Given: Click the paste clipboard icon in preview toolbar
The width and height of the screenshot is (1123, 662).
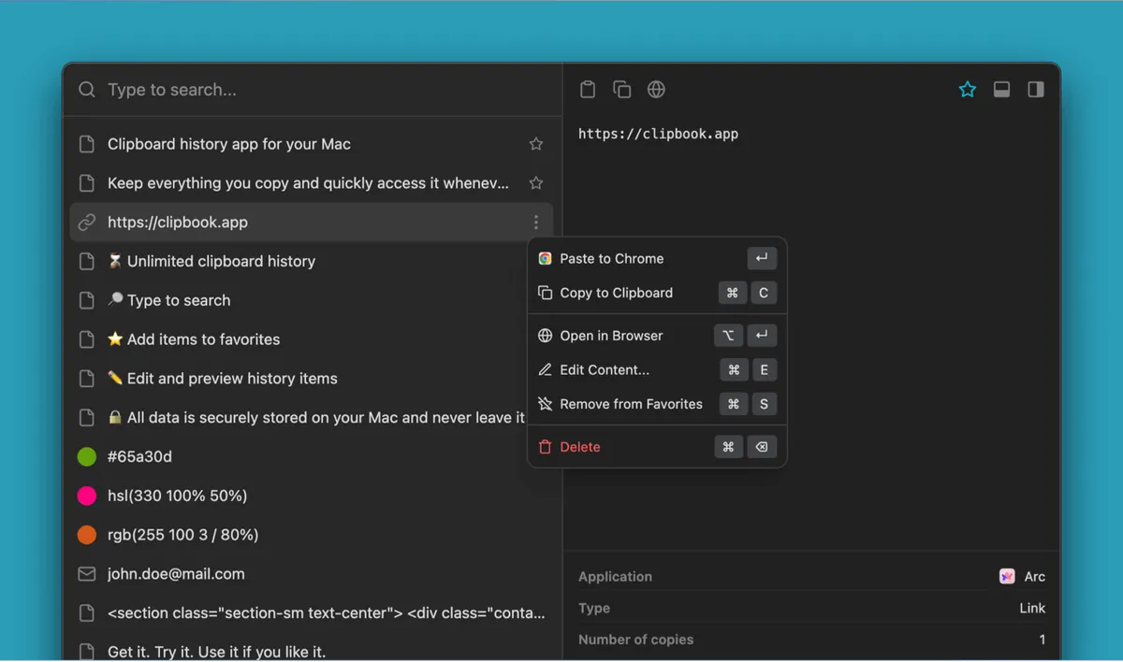Looking at the screenshot, I should [x=588, y=90].
